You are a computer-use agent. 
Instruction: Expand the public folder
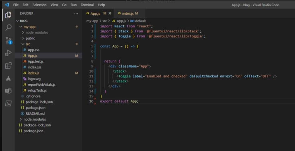tap(30, 38)
